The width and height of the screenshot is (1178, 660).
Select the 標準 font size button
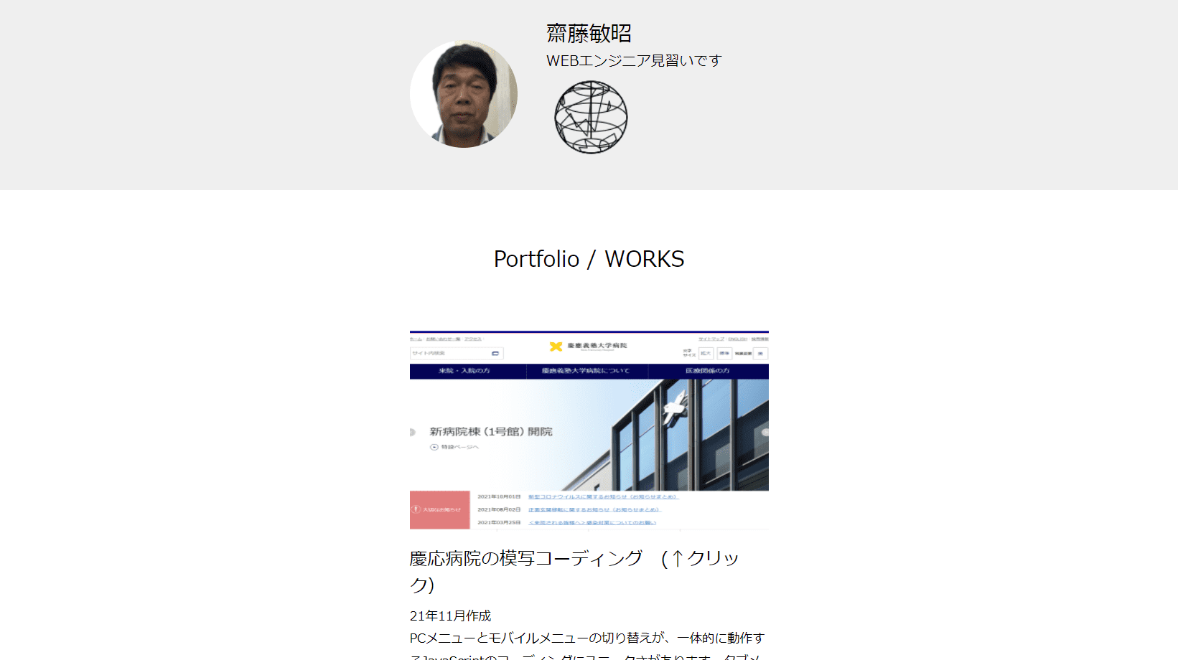(x=724, y=354)
